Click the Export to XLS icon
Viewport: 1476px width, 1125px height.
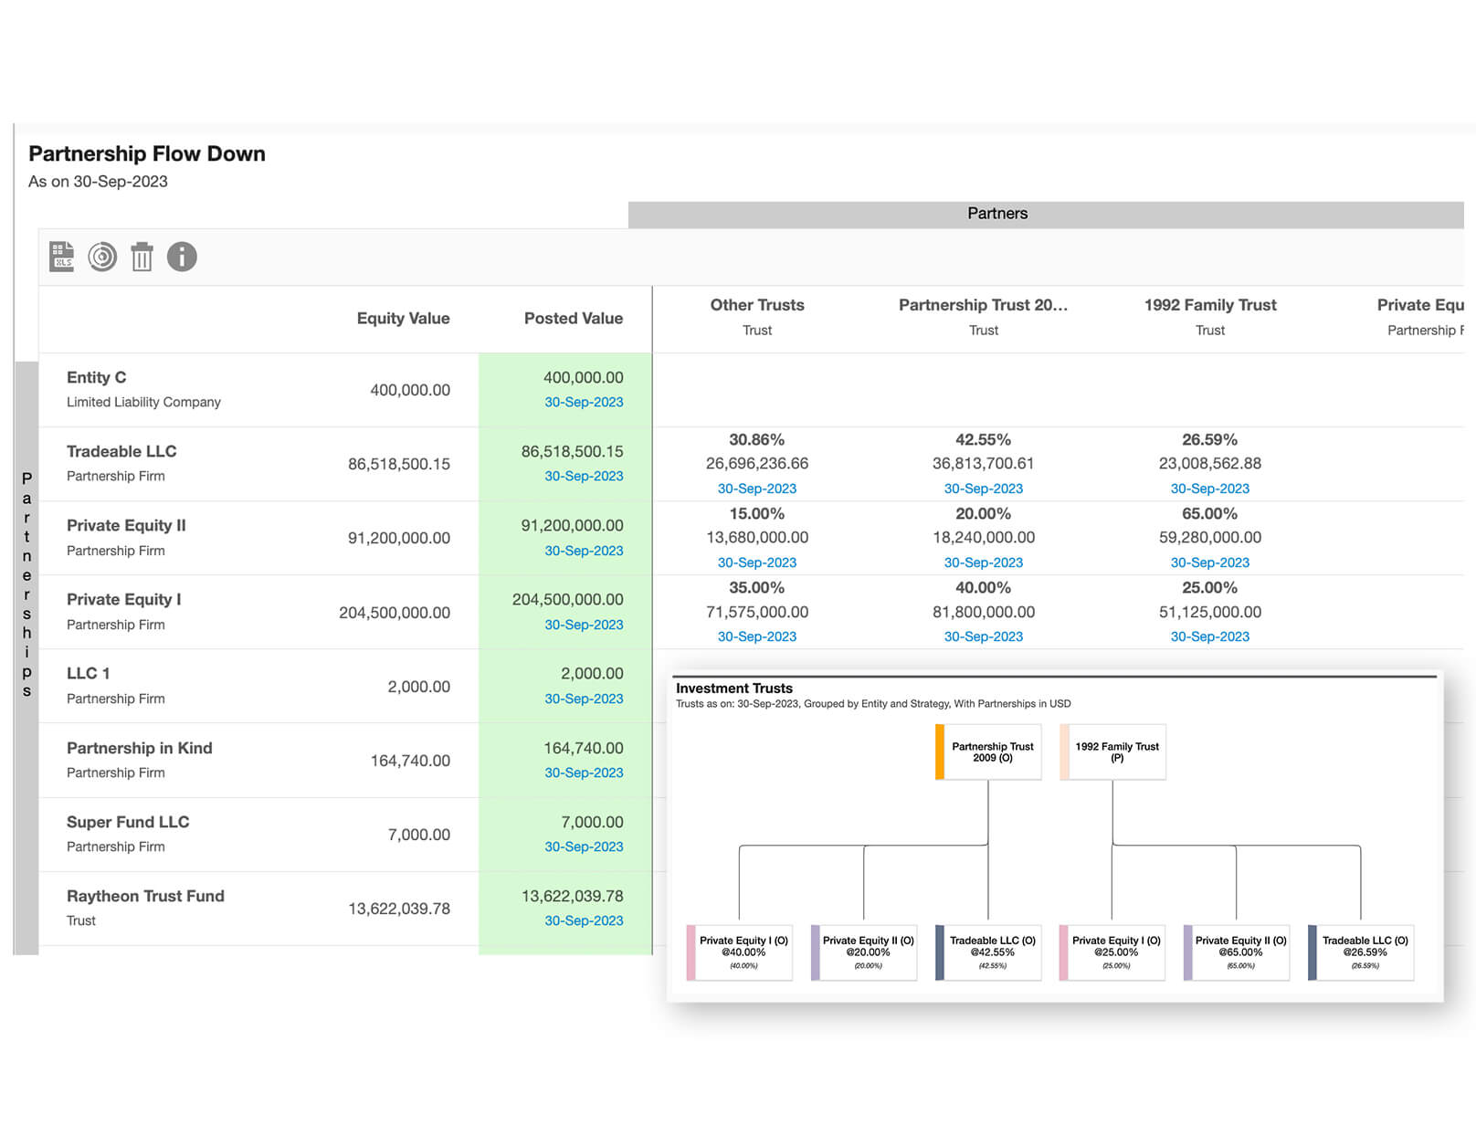coord(62,257)
